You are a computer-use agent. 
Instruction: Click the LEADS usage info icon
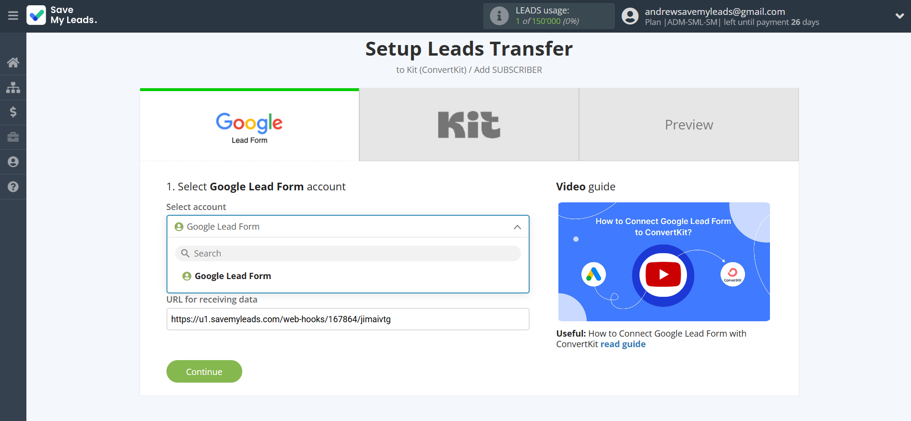point(499,16)
